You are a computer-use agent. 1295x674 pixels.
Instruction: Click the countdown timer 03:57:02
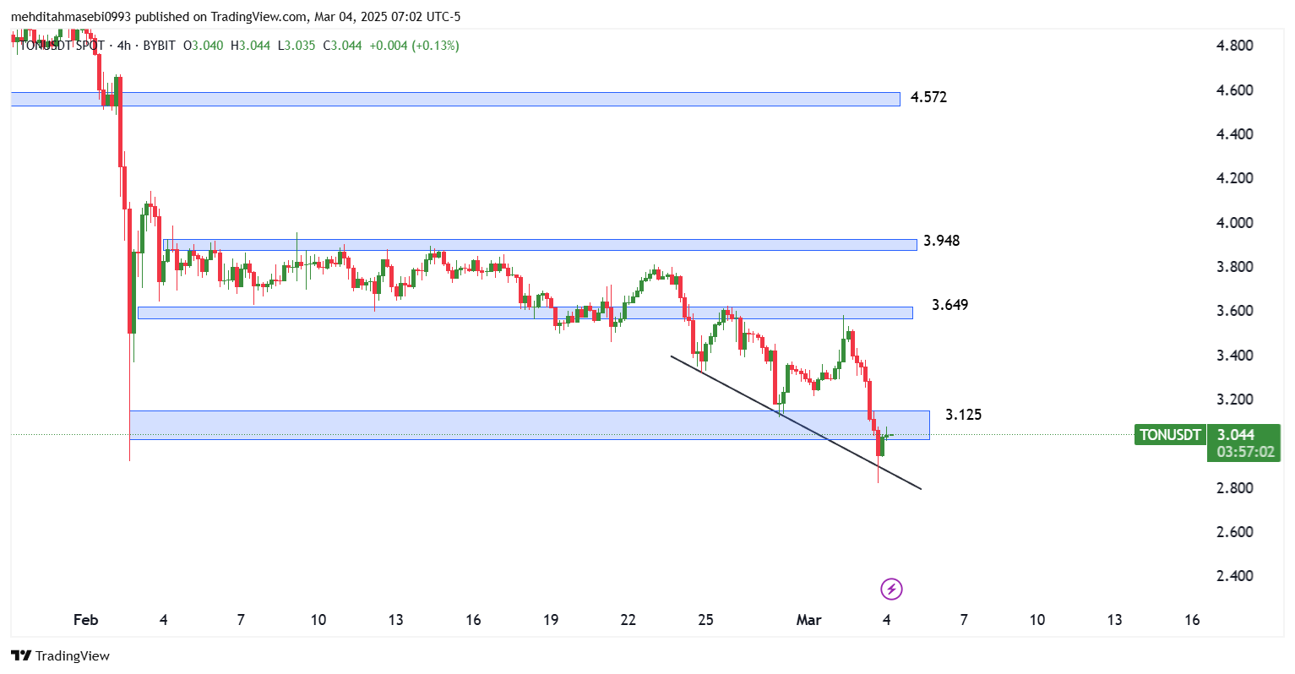(1245, 452)
